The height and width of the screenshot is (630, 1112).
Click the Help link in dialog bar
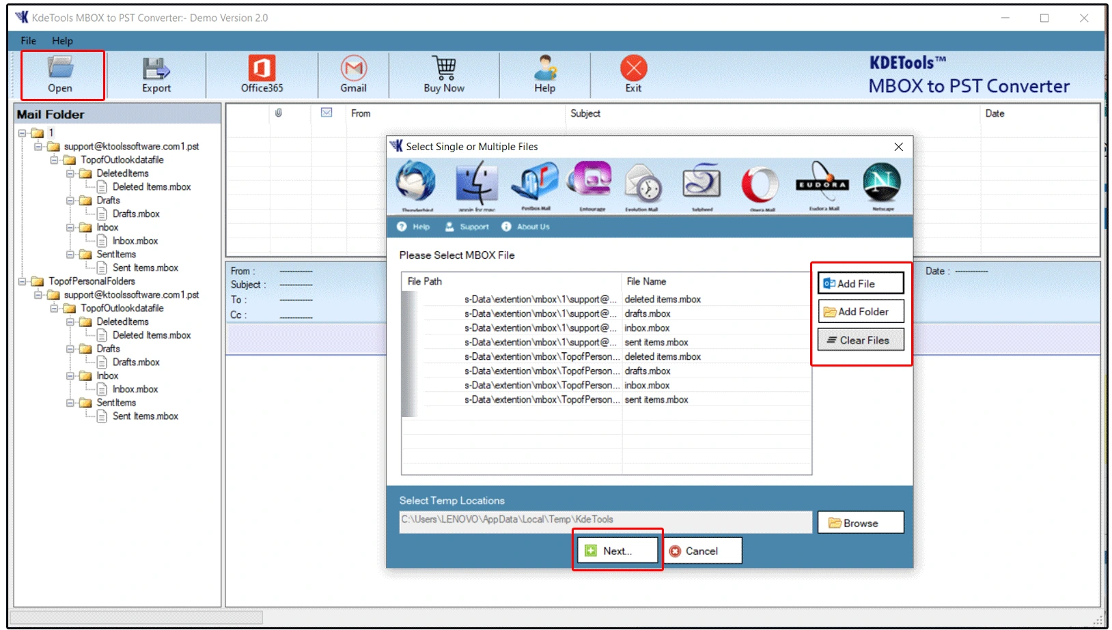coord(414,227)
